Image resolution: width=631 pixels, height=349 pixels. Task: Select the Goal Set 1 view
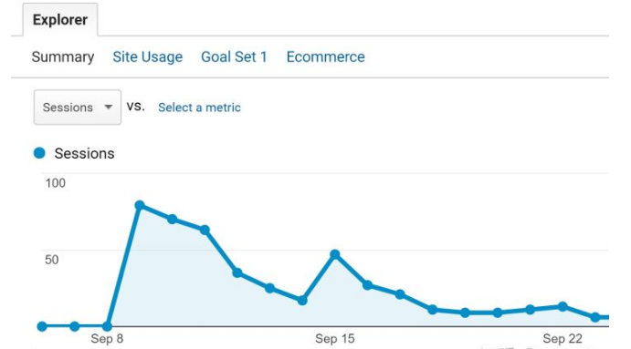coord(234,57)
